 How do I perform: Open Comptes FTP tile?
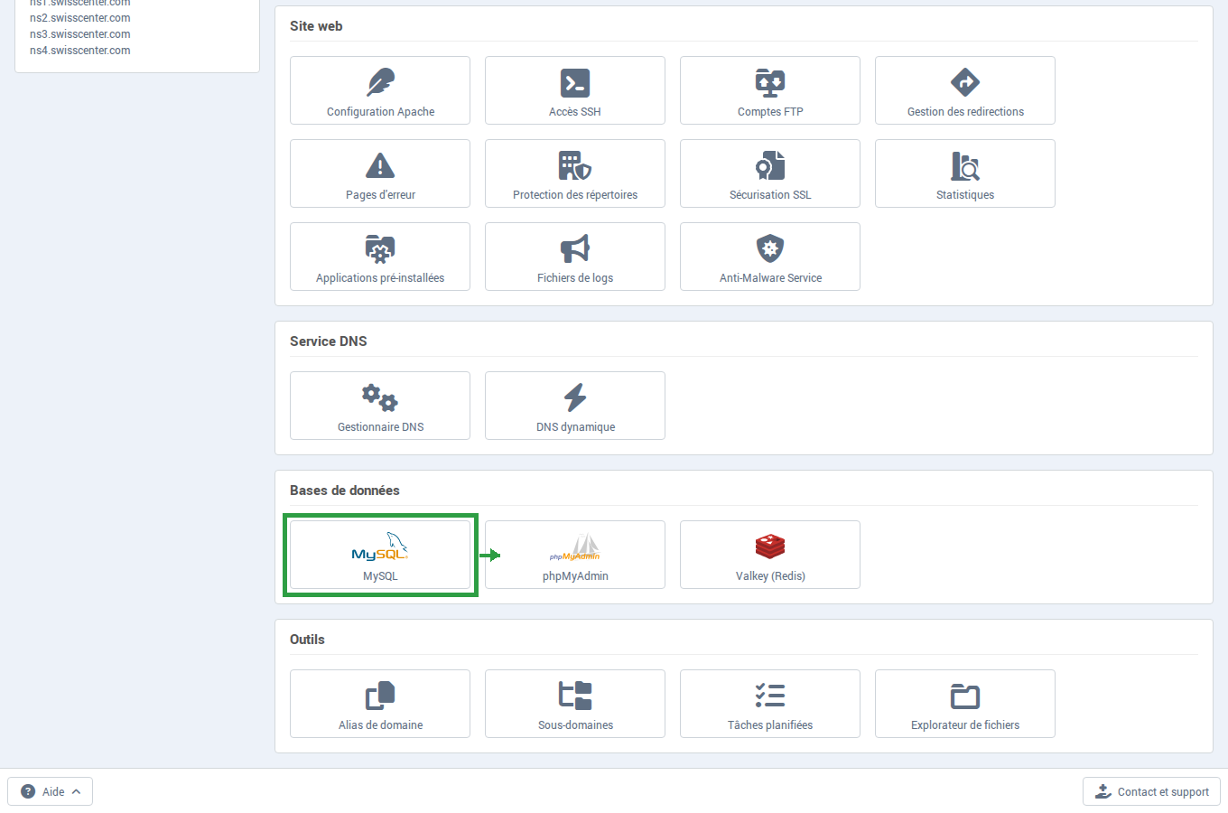pos(770,90)
